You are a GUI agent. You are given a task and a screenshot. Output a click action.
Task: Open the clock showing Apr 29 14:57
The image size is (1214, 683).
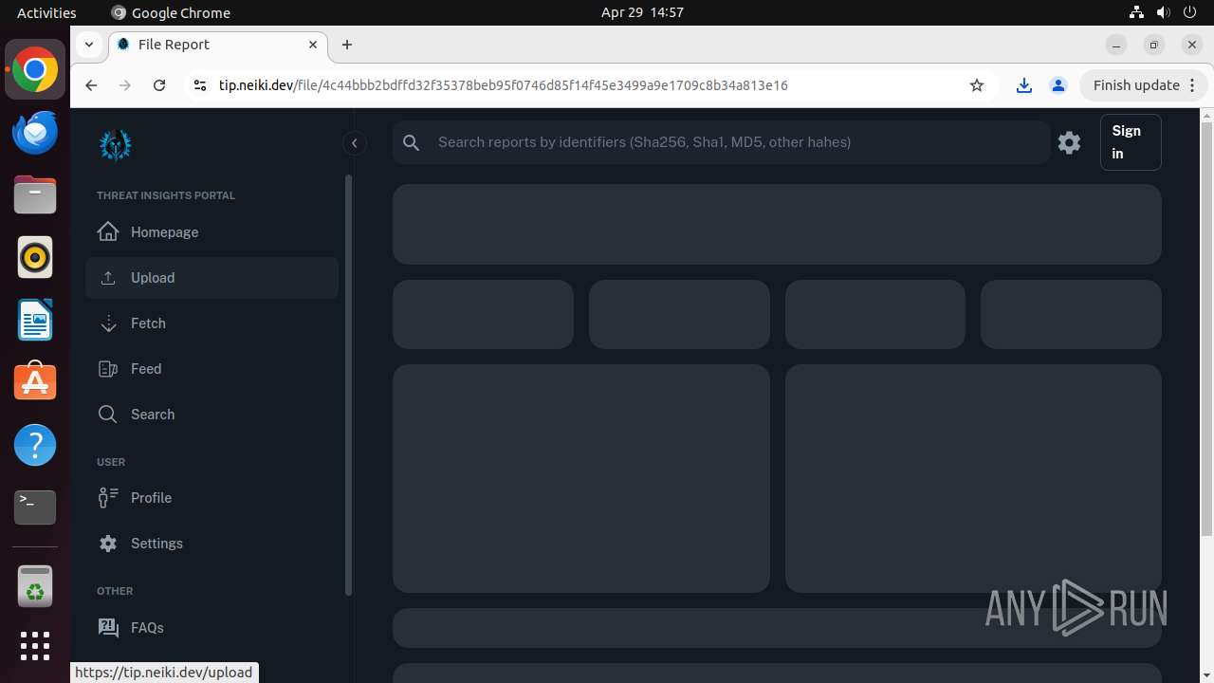642,12
